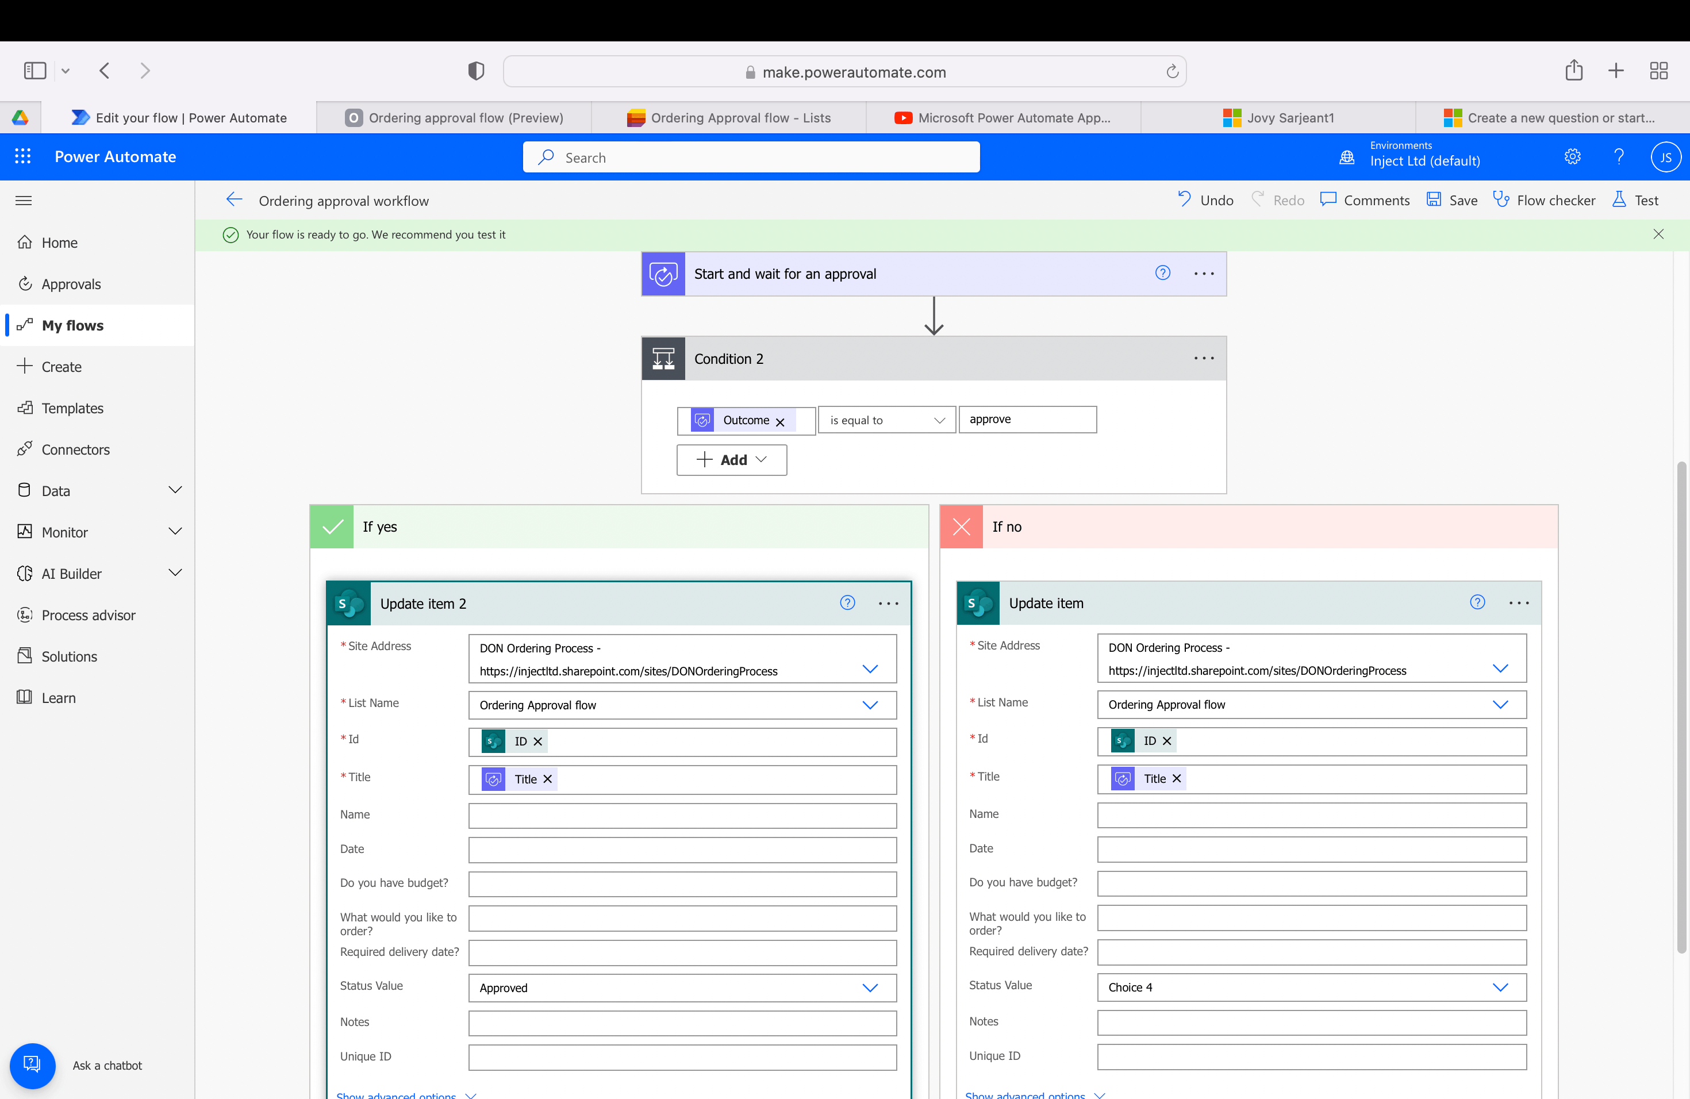Remove the Outcome token from condition
Viewport: 1690px width, 1099px height.
pos(781,421)
